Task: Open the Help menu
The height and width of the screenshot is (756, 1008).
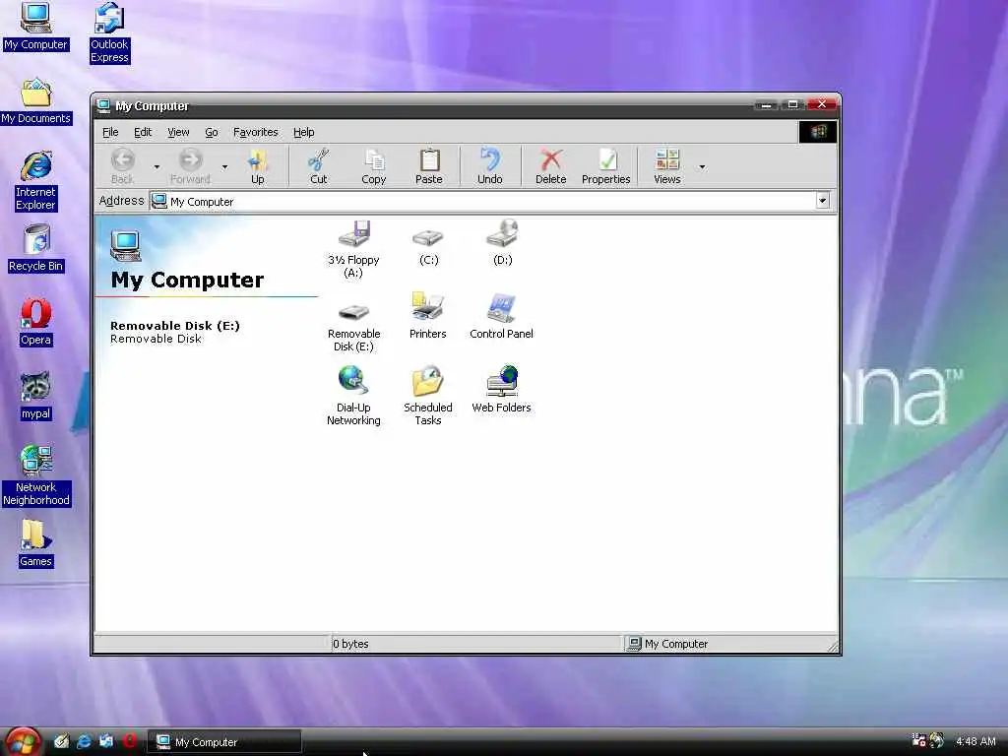Action: 303,132
